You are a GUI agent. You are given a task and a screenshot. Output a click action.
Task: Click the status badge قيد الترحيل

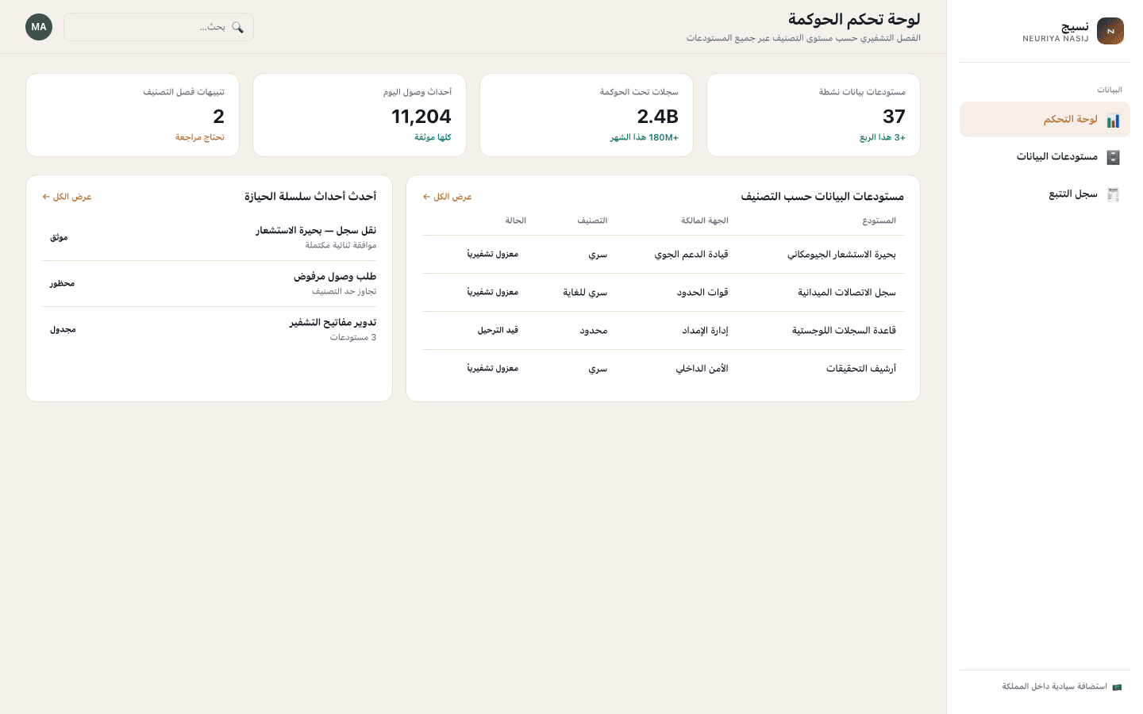[x=498, y=330]
